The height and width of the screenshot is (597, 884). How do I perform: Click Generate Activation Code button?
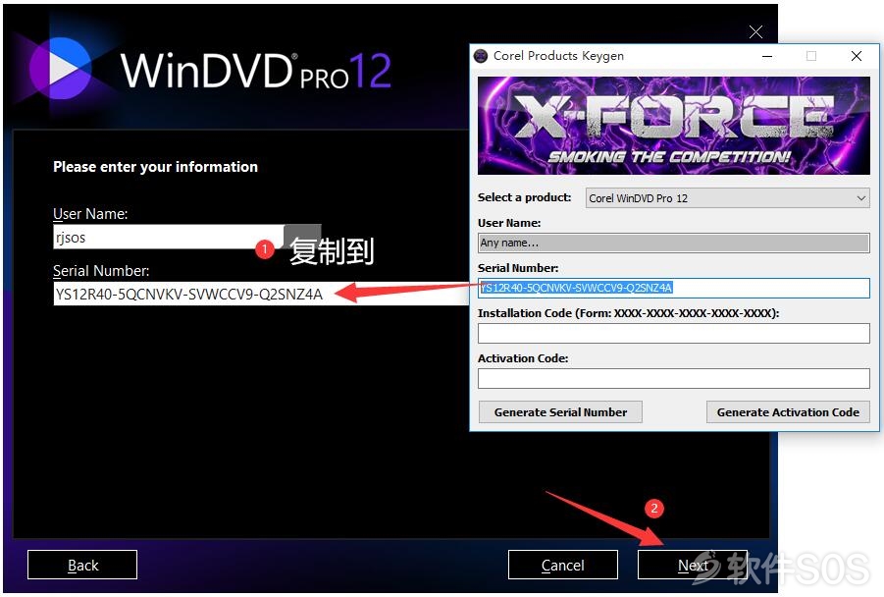(788, 412)
